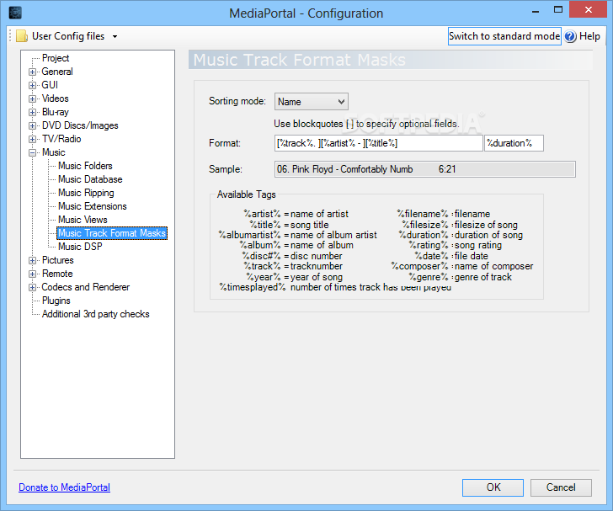
Task: Confirm with the OK button
Action: [x=493, y=487]
